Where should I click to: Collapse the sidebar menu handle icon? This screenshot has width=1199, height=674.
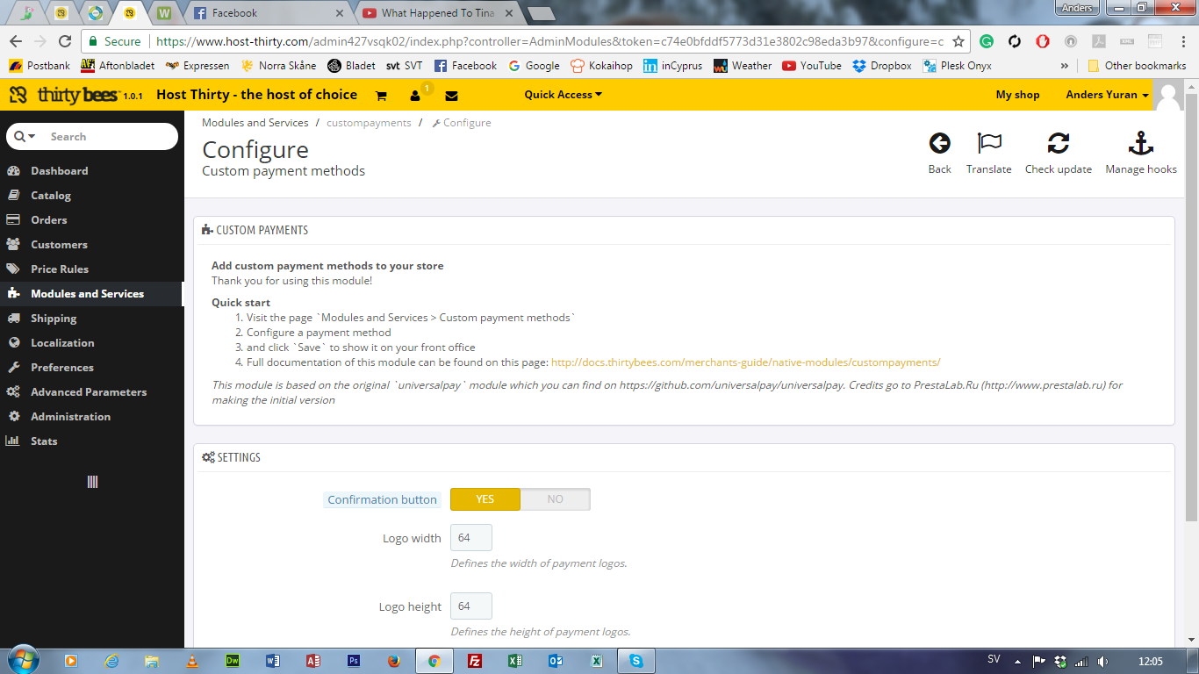tap(92, 482)
